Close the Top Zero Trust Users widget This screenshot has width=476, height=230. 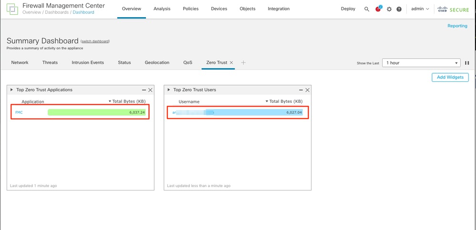(x=307, y=90)
